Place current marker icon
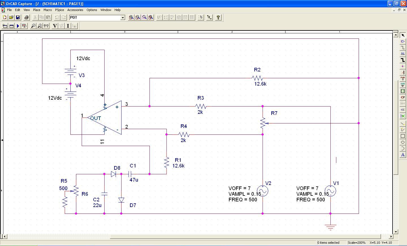407x246 pixels. click(x=40, y=26)
